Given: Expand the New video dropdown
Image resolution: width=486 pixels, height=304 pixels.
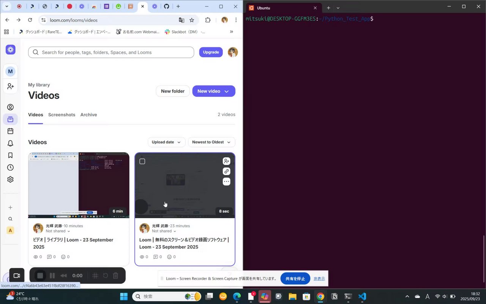Looking at the screenshot, I should 227,91.
